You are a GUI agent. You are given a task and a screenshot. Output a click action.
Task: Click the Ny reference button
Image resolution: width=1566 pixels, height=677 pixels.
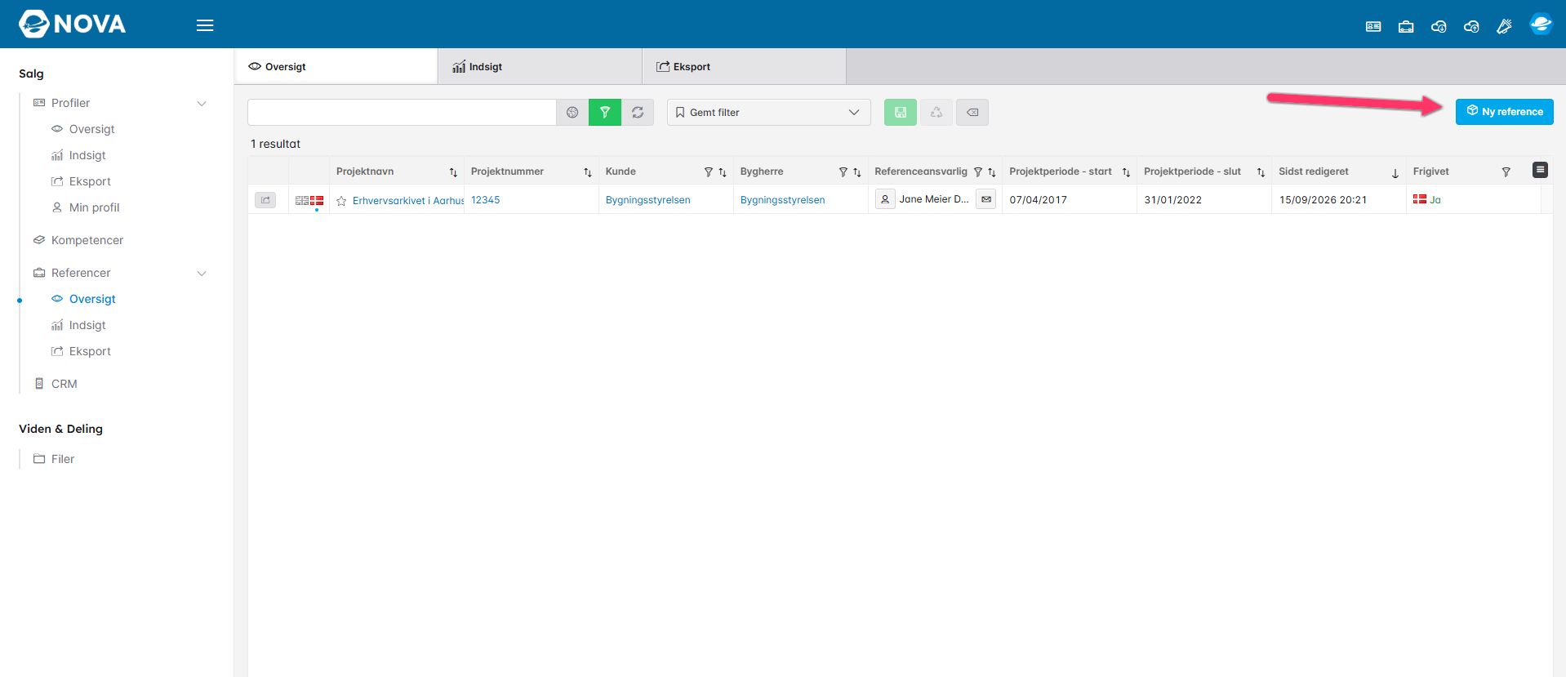point(1505,111)
